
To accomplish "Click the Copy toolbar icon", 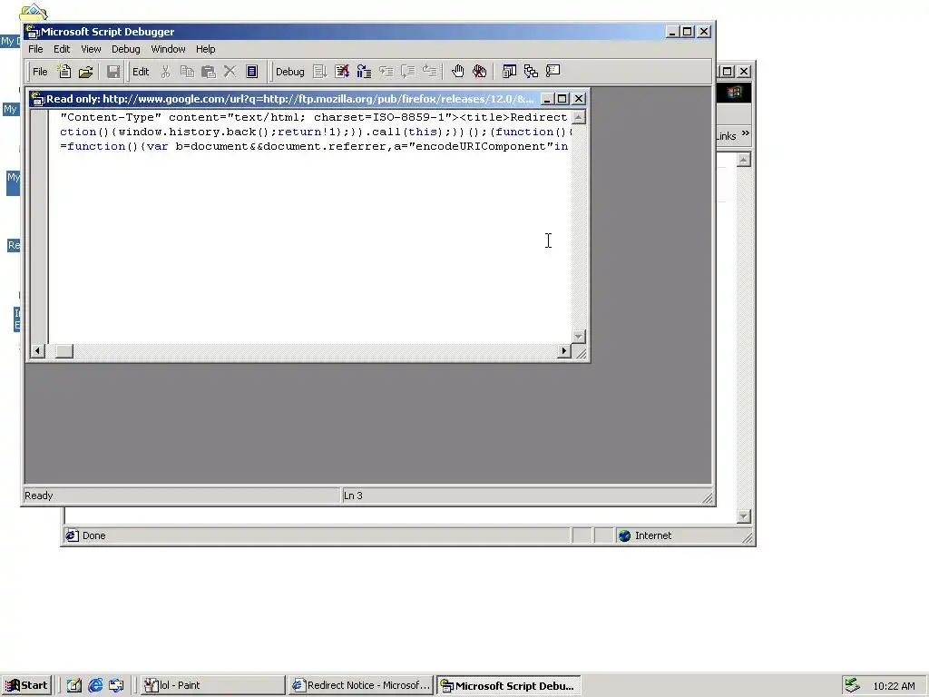I will [x=187, y=72].
